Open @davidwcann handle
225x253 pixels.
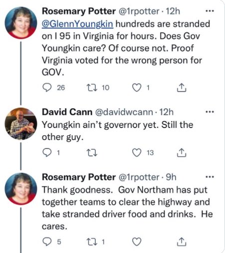point(124,112)
